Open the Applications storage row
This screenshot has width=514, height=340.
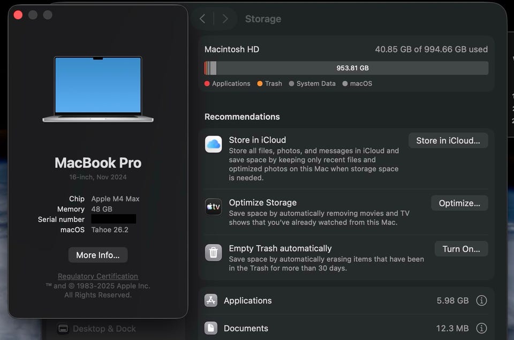pyautogui.click(x=346, y=300)
